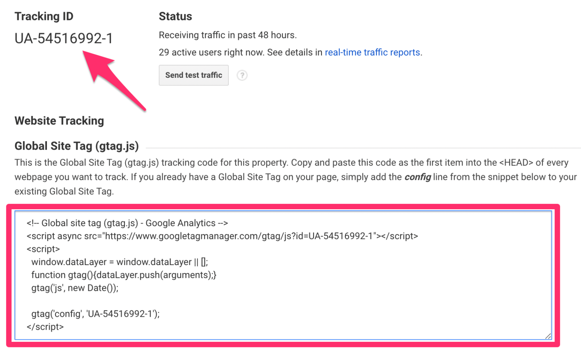Select the Tracking ID UA-54516992-1 text
Viewport: 581px width, 358px height.
[63, 38]
